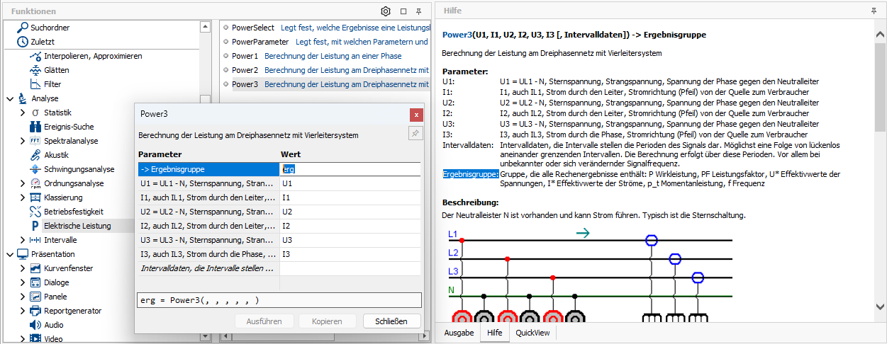
Task: Collapse the Analyse tree node
Action: coord(10,98)
